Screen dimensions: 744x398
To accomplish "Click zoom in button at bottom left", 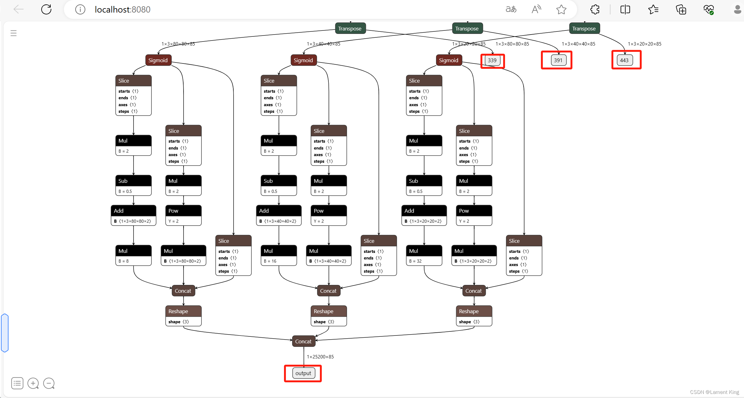I will tap(33, 383).
